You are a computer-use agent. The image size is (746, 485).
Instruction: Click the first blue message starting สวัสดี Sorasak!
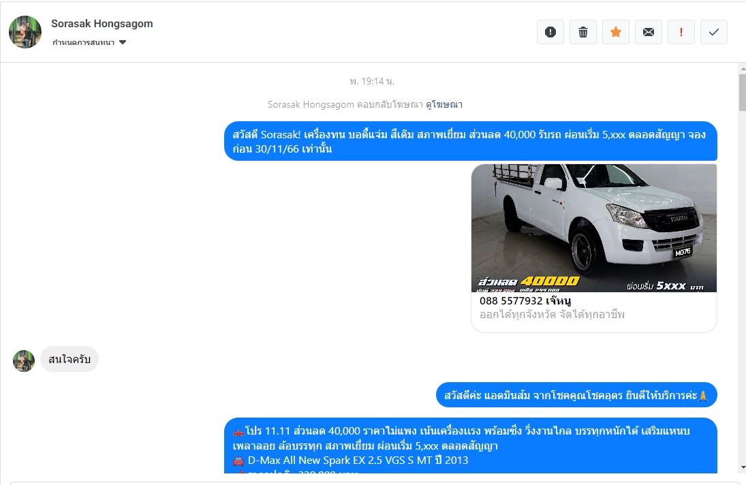coord(471,141)
